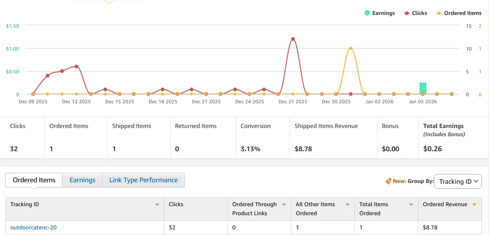Viewport: 489px width, 235px height.
Task: Toggle the Clicks series in chart legend
Action: pyautogui.click(x=415, y=13)
